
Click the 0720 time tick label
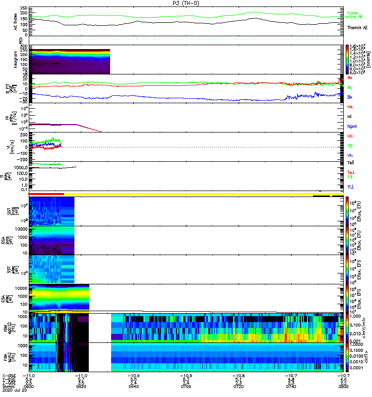click(x=239, y=387)
